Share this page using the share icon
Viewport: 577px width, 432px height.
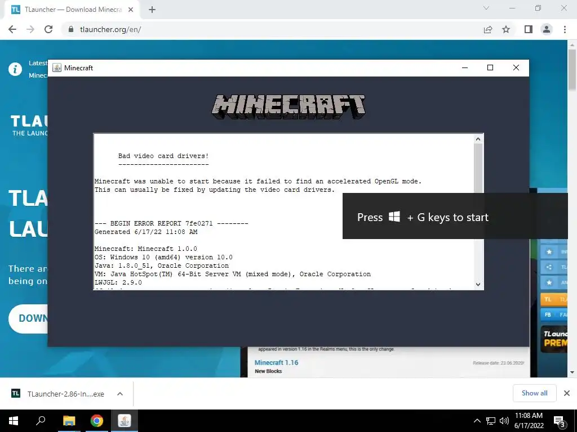click(x=488, y=29)
